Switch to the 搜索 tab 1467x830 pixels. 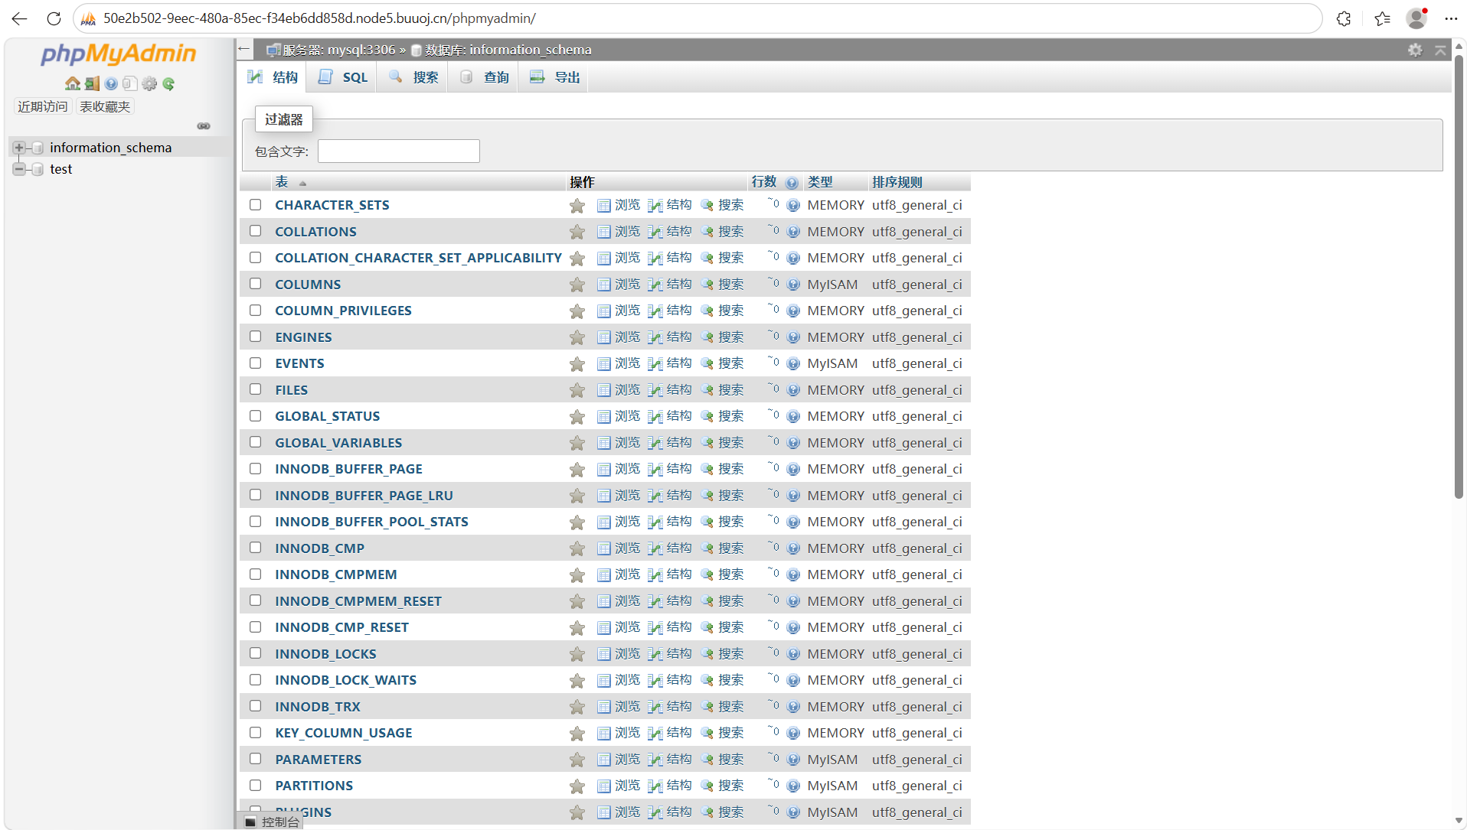click(413, 77)
